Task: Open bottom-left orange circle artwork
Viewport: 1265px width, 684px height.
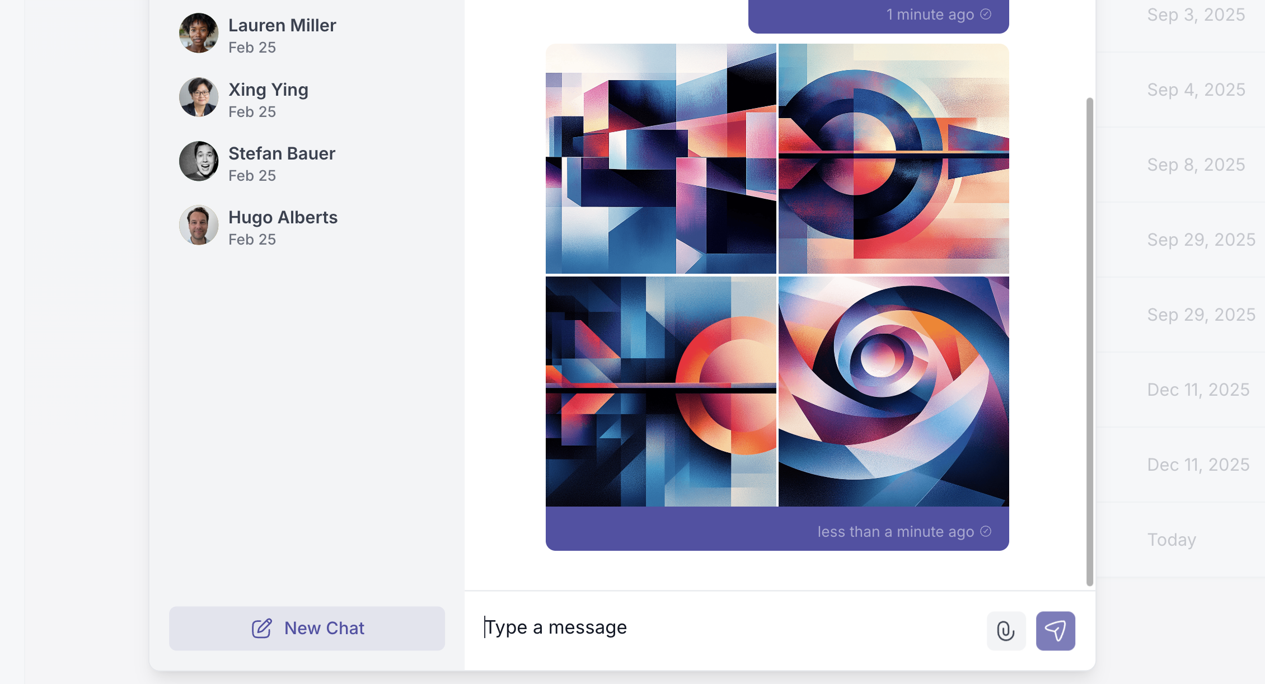Action: 661,391
